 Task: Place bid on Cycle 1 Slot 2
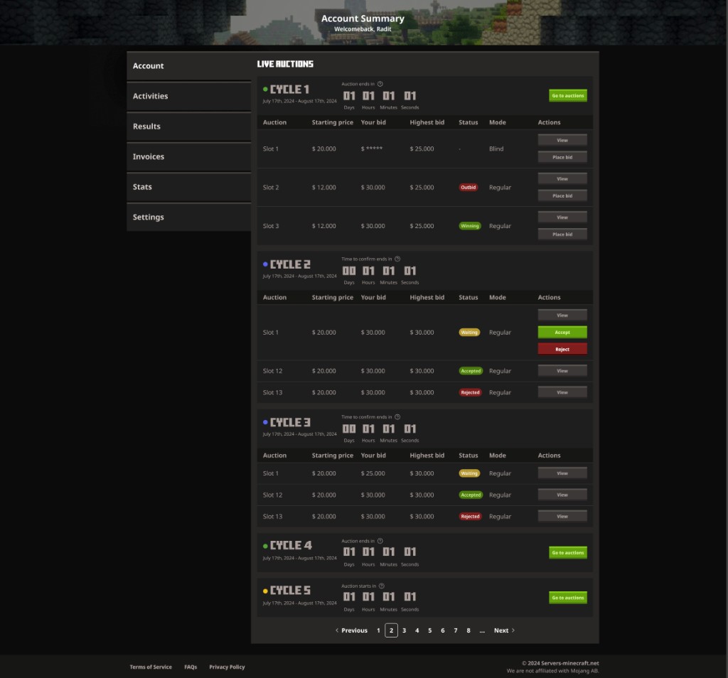(562, 196)
